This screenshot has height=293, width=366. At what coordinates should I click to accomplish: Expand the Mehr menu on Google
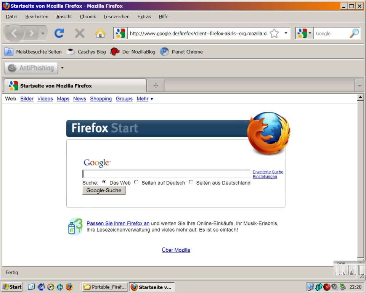145,98
